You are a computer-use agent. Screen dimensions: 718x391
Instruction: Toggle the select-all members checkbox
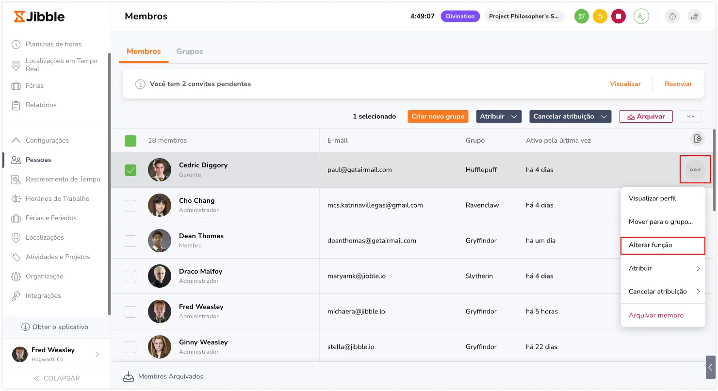(x=131, y=141)
